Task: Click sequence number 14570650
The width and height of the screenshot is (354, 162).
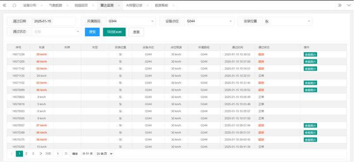Action: pos(18,97)
